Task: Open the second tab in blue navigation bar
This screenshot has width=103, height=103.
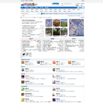Action: (x=26, y=8)
